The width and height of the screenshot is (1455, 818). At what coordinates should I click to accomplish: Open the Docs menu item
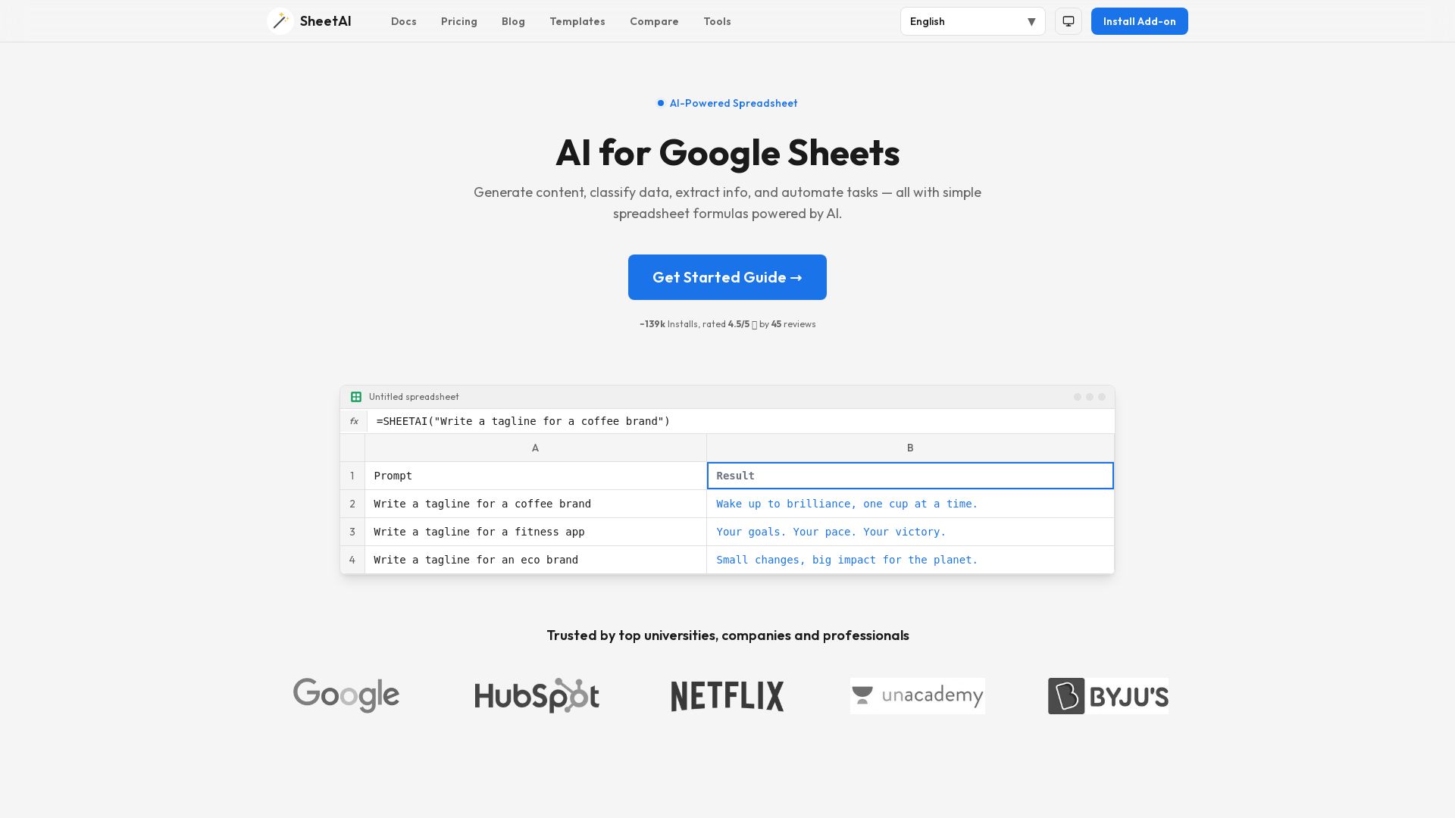pyautogui.click(x=404, y=21)
